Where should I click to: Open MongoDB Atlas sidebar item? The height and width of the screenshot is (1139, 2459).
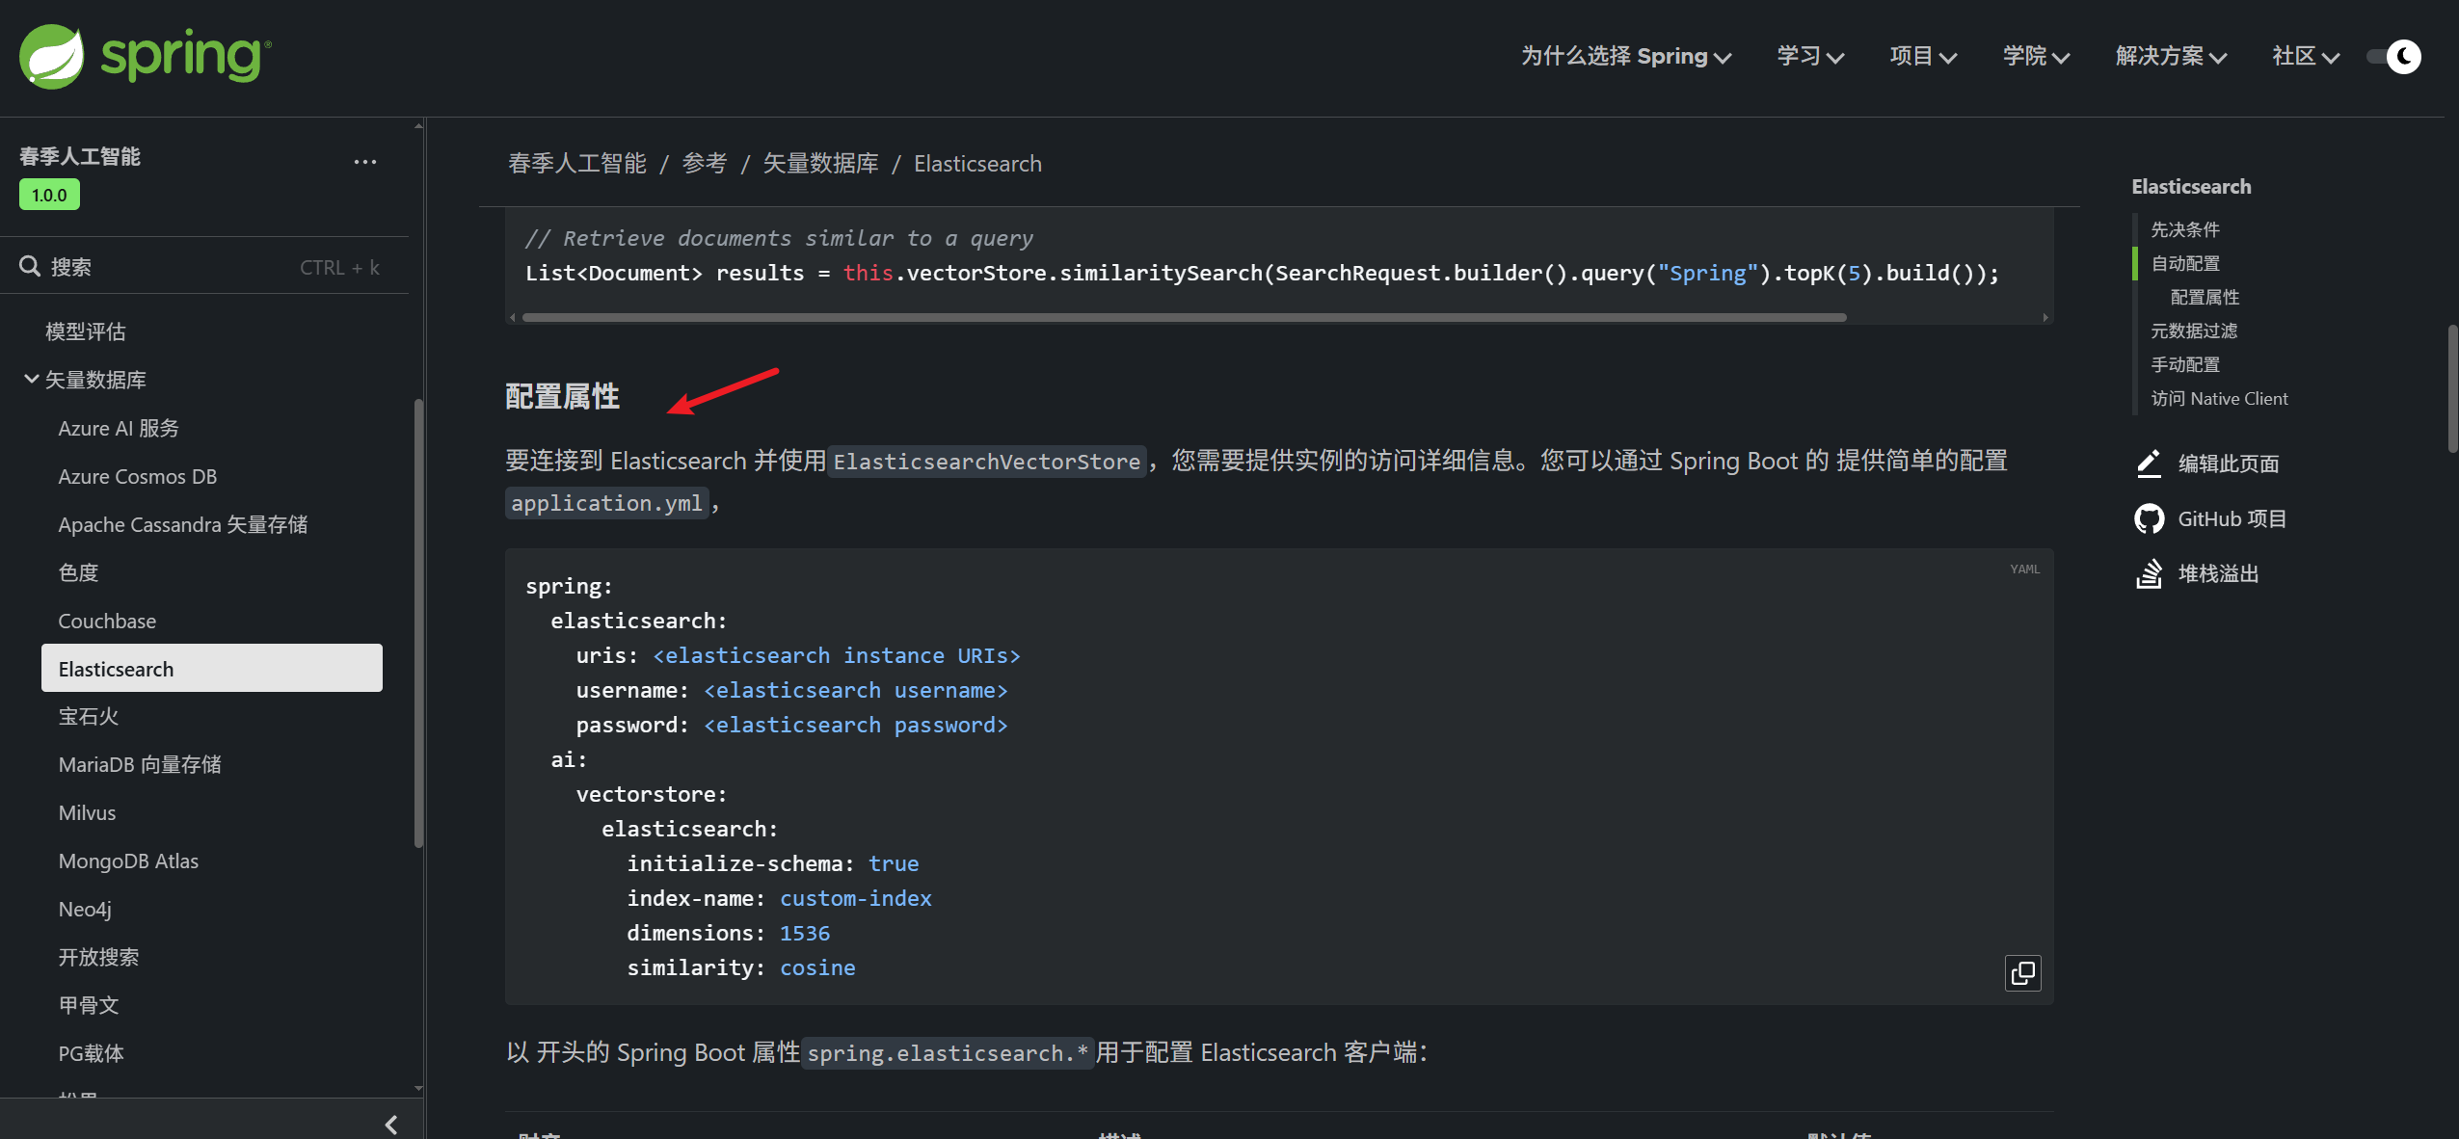[128, 861]
